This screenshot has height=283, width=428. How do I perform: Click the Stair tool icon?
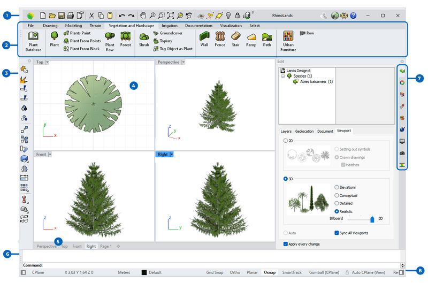coord(235,36)
